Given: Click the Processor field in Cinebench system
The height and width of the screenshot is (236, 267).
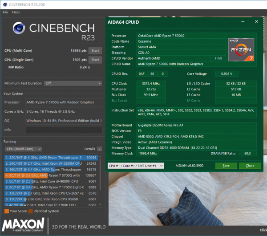Looking at the screenshot, I should 64,102.
